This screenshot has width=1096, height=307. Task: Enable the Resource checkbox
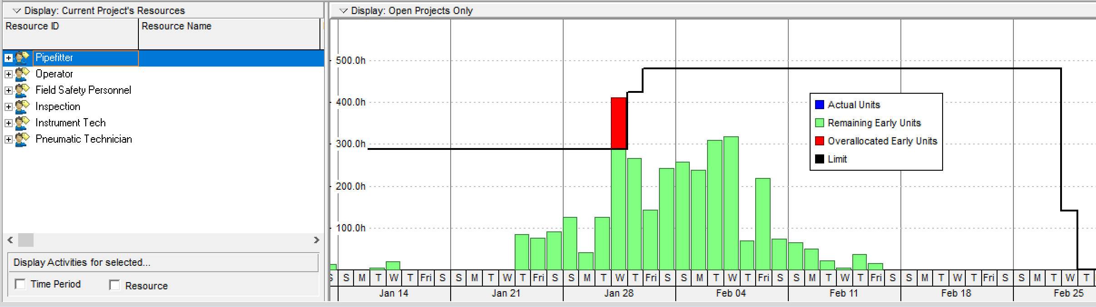click(x=114, y=285)
